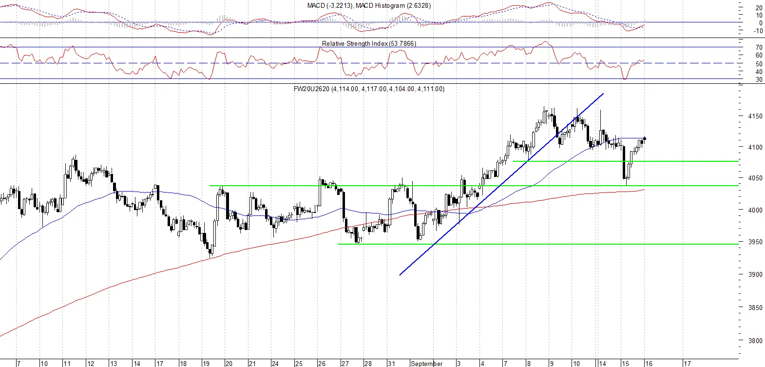Select date axis label 16

point(649,364)
